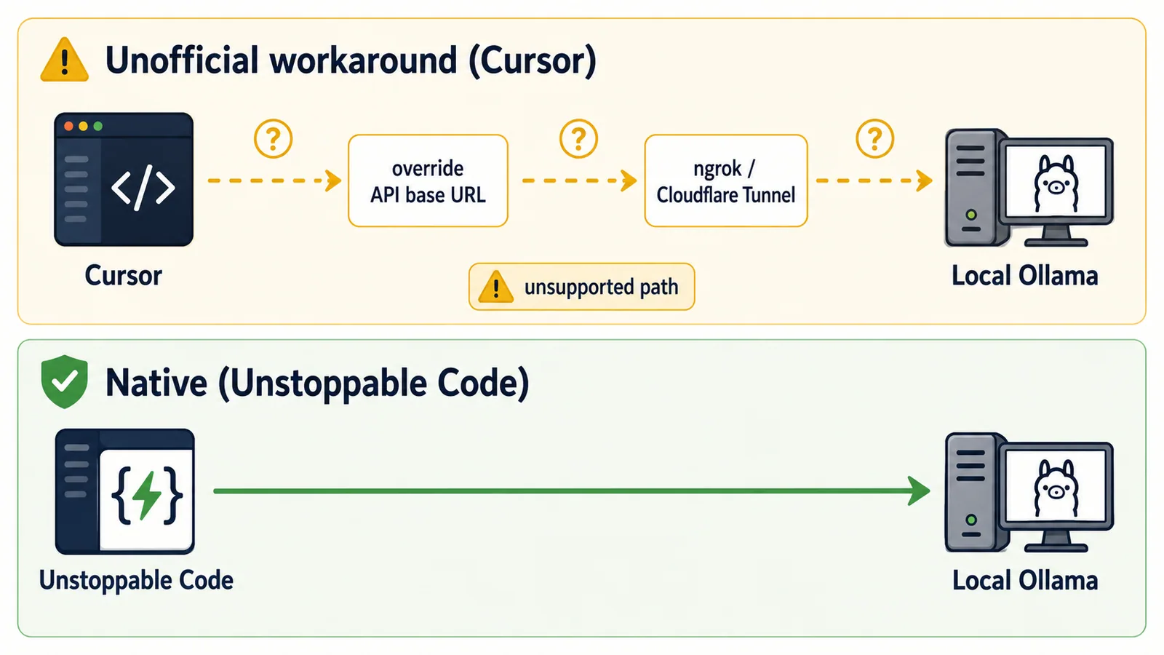Click the unsupported path badge
Screen dimensions: 1164x655
pyautogui.click(x=581, y=287)
